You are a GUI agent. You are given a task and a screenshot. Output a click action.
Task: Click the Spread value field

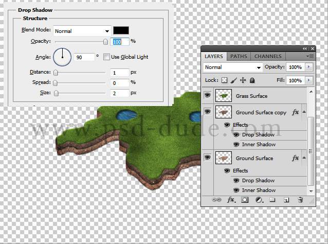click(120, 83)
